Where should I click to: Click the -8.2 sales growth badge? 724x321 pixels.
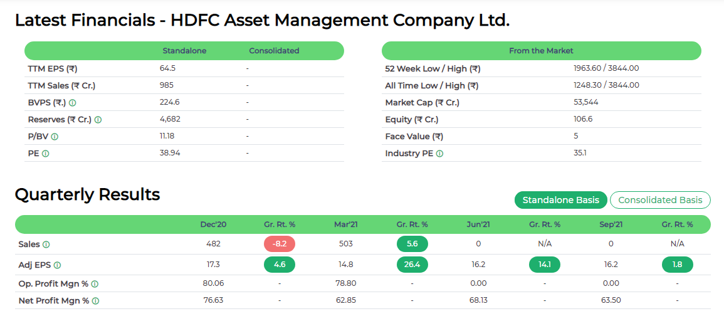pos(280,244)
